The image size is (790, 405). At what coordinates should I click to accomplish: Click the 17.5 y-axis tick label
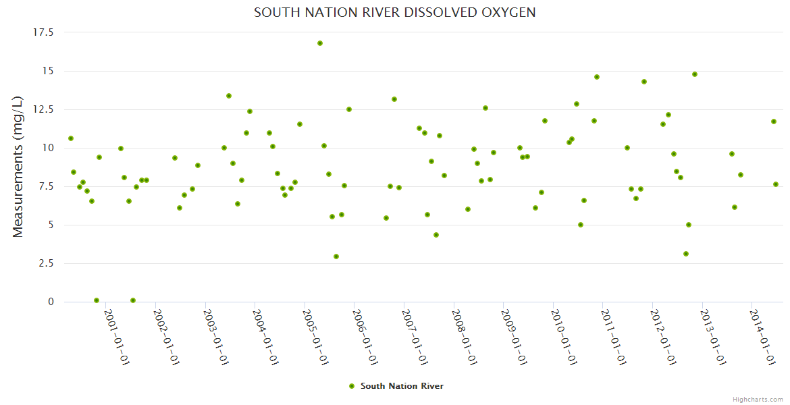(x=43, y=32)
